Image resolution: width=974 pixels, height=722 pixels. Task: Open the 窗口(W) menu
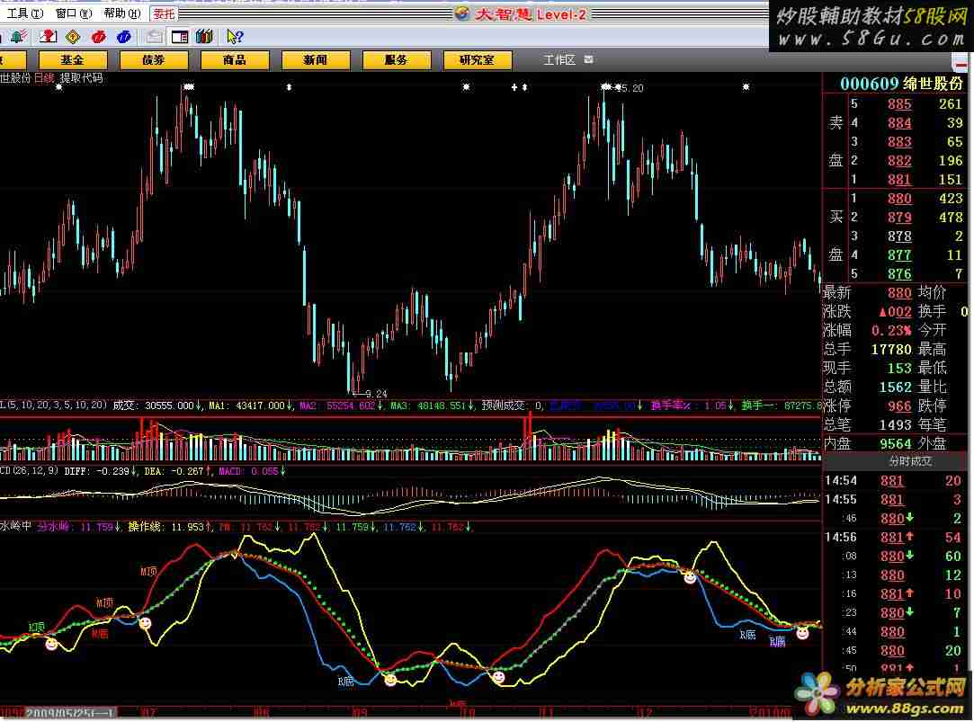coord(74,13)
